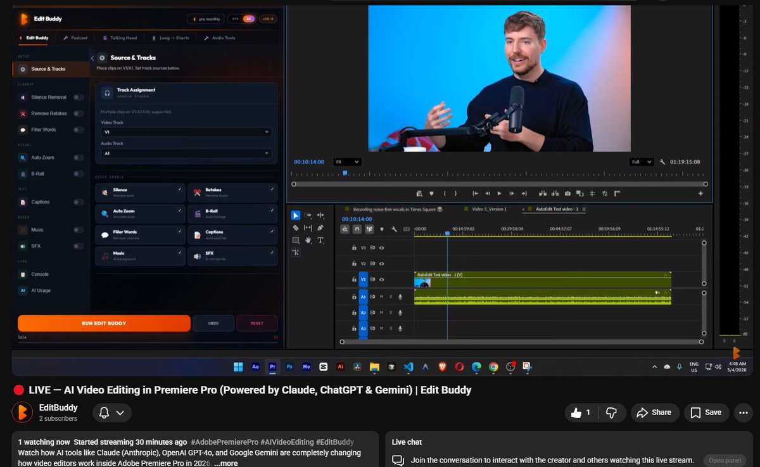The image size is (760, 467).
Task: Select the Ripple Edit tool
Action: [x=320, y=215]
